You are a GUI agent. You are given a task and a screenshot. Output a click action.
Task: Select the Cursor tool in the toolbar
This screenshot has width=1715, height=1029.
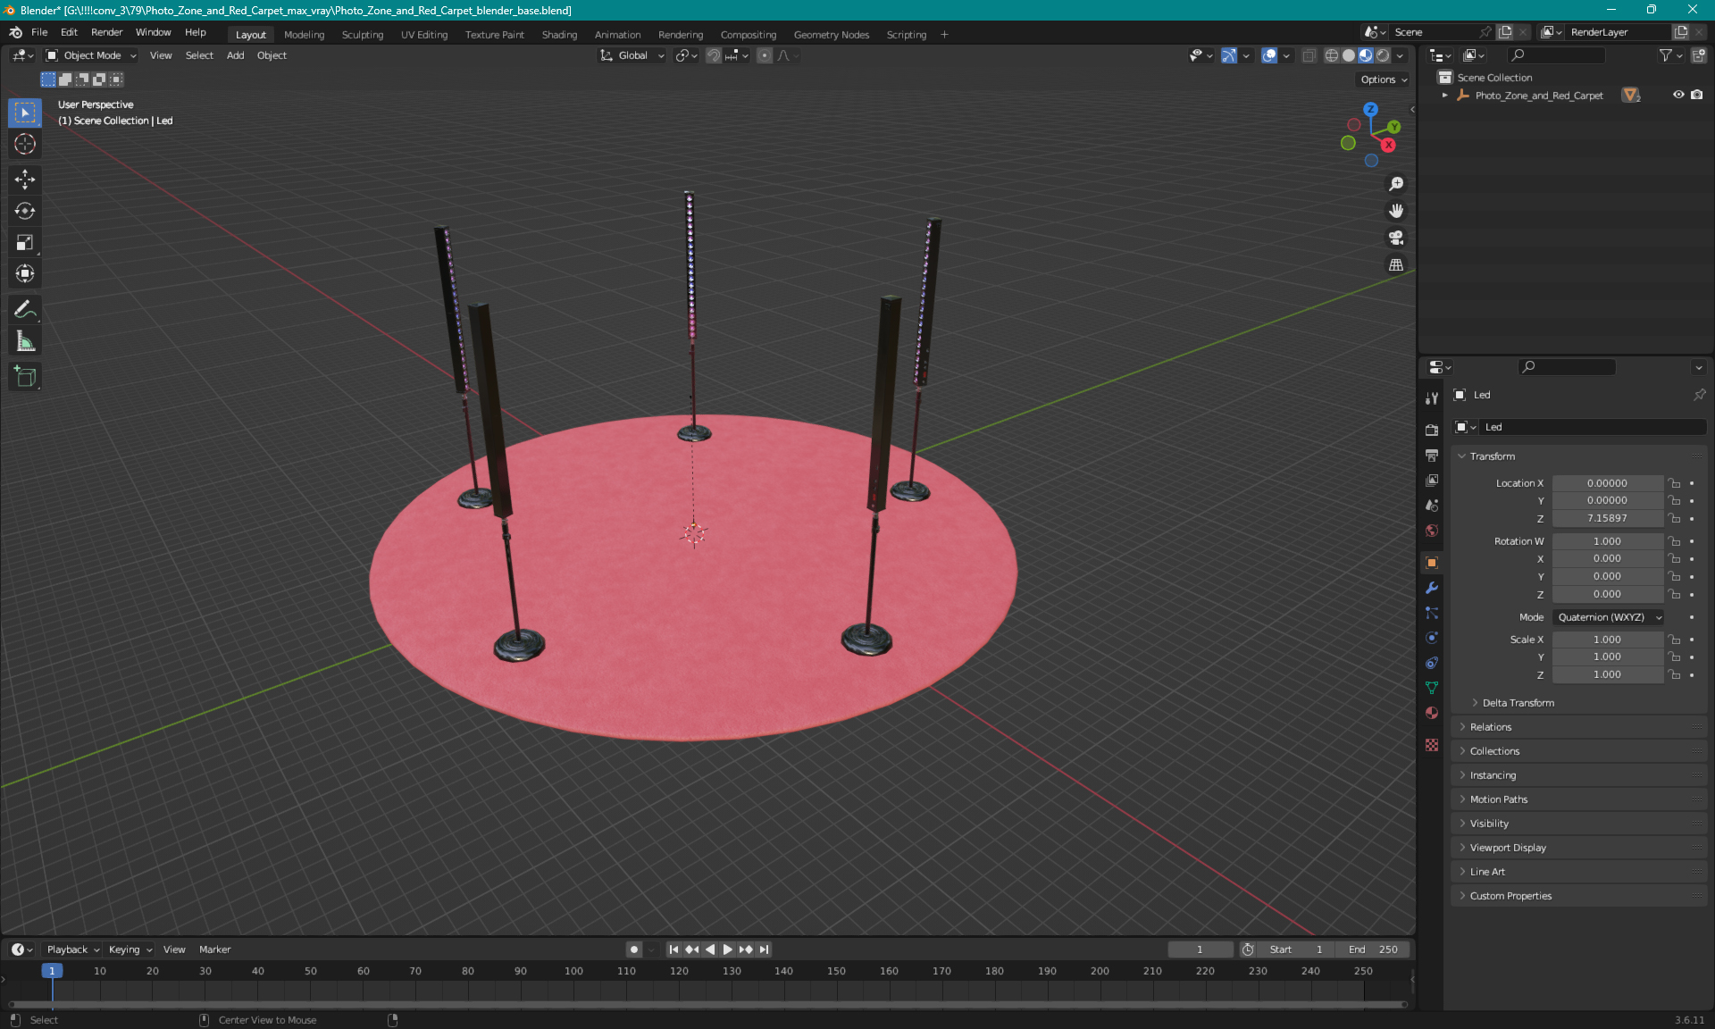[25, 144]
